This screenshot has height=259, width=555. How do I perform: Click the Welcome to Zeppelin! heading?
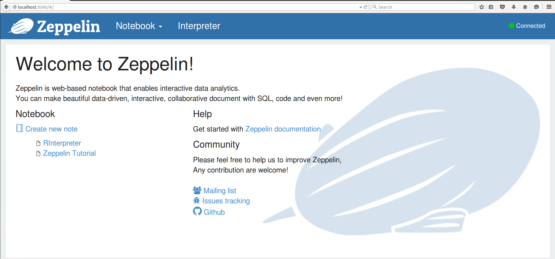tap(105, 64)
